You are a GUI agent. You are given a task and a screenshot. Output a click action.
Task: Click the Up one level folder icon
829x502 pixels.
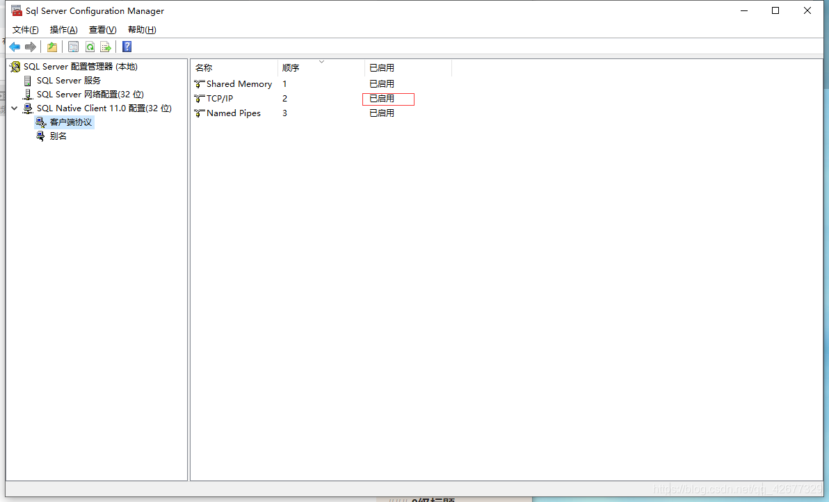tap(51, 47)
